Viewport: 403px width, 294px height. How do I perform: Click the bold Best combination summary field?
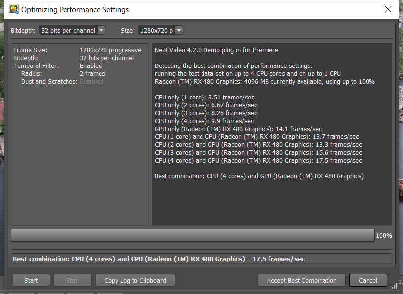coord(201,259)
